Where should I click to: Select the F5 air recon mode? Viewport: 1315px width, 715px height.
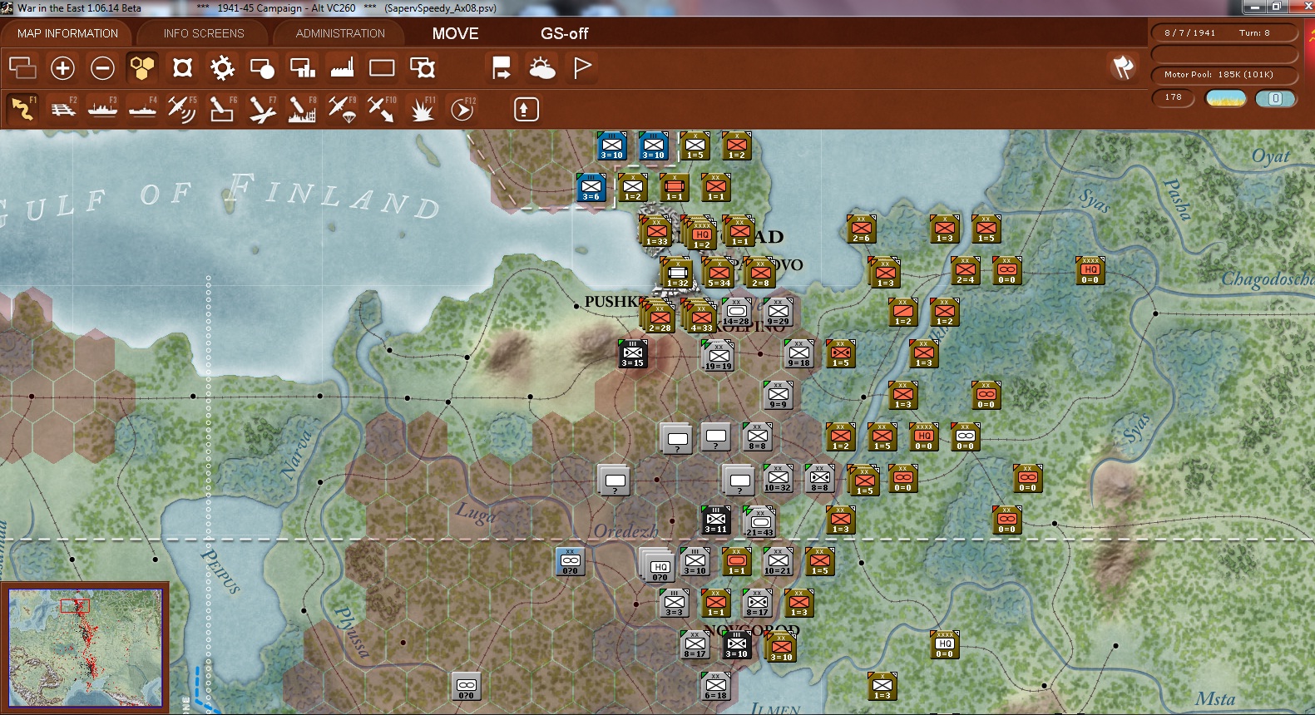tap(182, 109)
